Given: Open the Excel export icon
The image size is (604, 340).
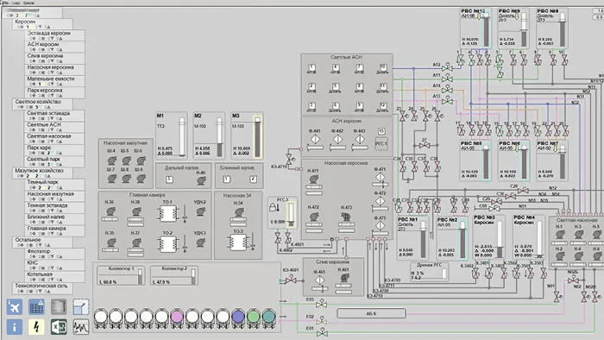Looking at the screenshot, I should 59,327.
